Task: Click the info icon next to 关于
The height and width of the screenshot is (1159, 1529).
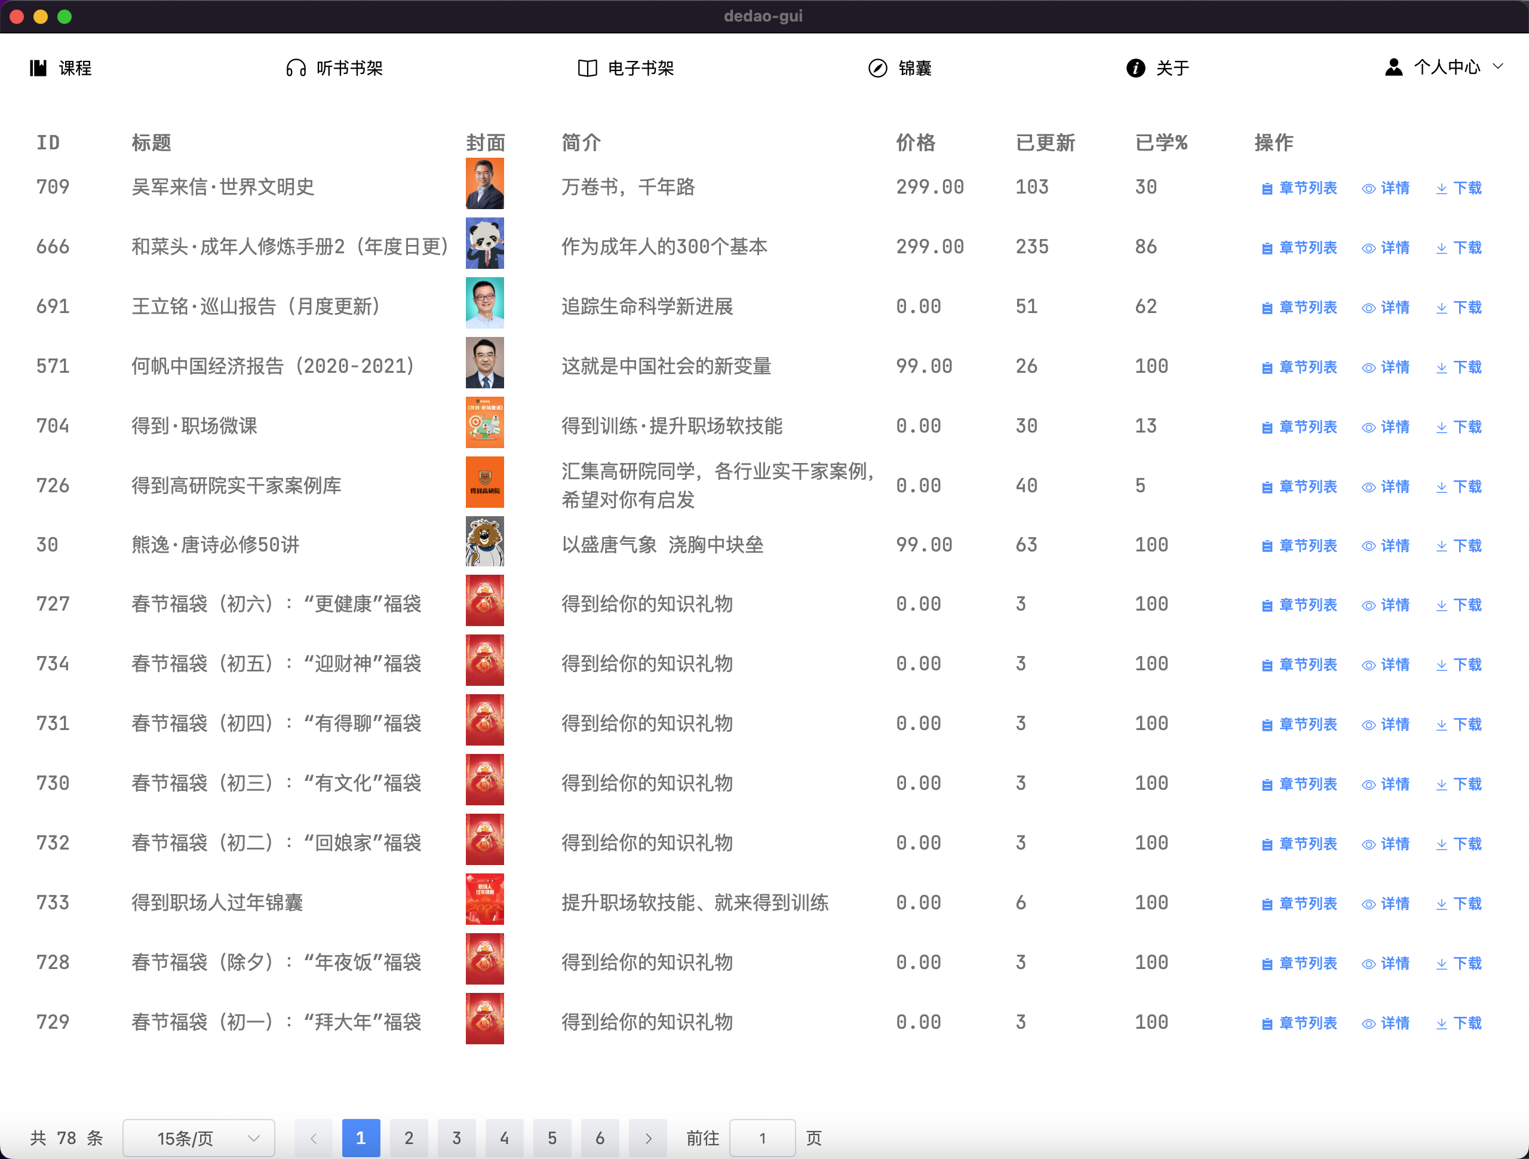Action: pos(1135,68)
